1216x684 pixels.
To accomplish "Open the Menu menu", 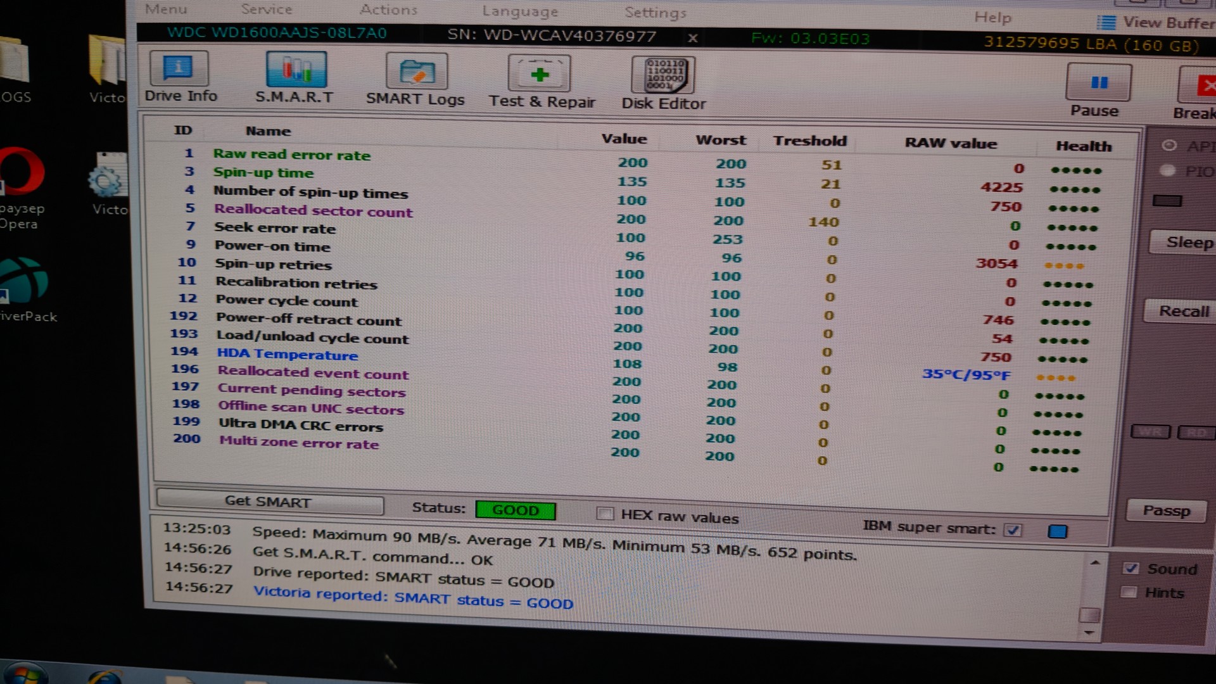I will point(166,9).
